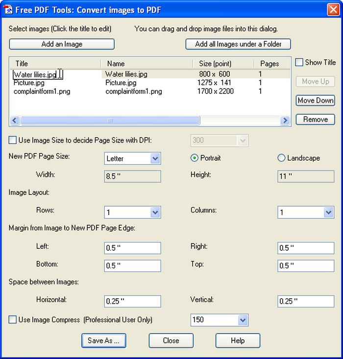Select the complaintform1.png row

(x=150, y=92)
